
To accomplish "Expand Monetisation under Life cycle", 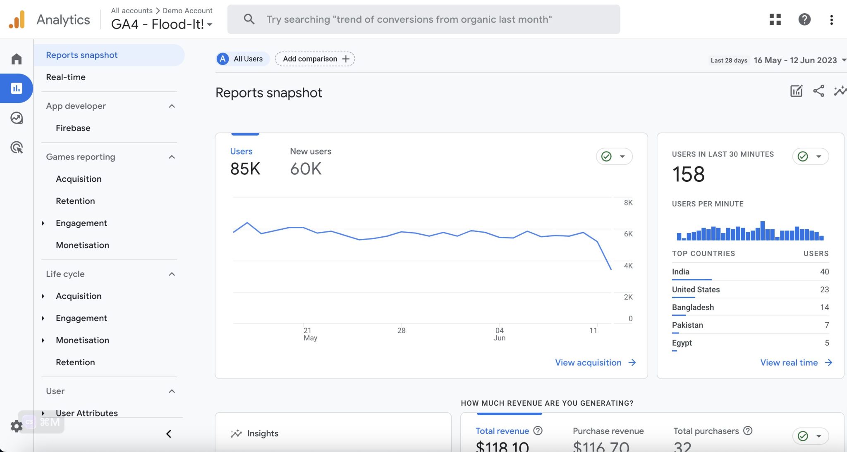I will click(43, 340).
